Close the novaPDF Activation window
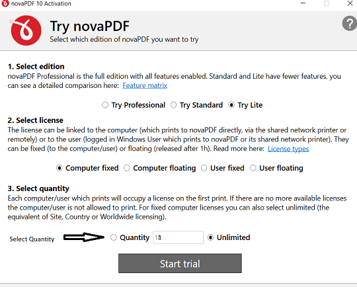The height and width of the screenshot is (287, 357). pyautogui.click(x=350, y=3)
